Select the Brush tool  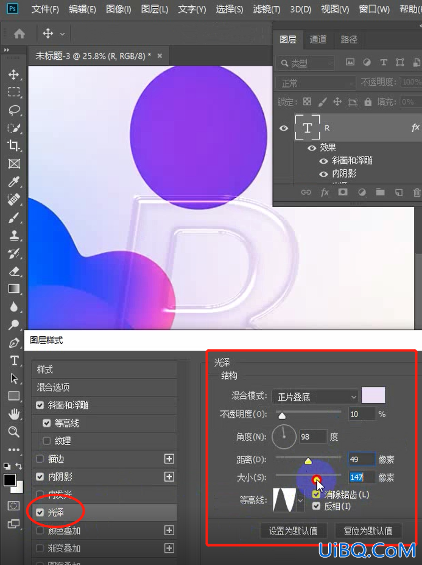coord(13,217)
